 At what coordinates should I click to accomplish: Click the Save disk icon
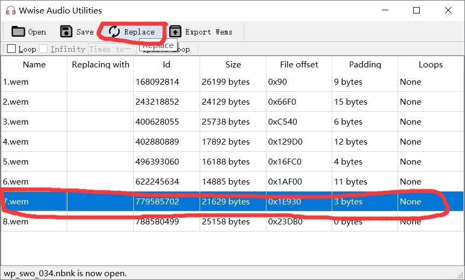pos(66,31)
